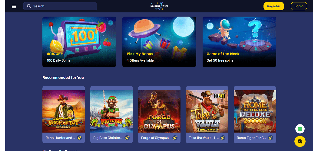Launch Forge of Olympus game thumbnail
The height and width of the screenshot is (151, 318).
coord(159,111)
